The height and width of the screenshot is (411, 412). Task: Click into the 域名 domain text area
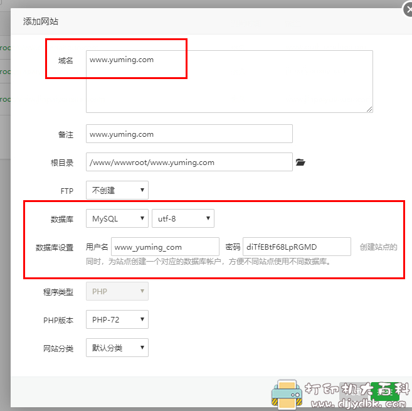(x=229, y=82)
